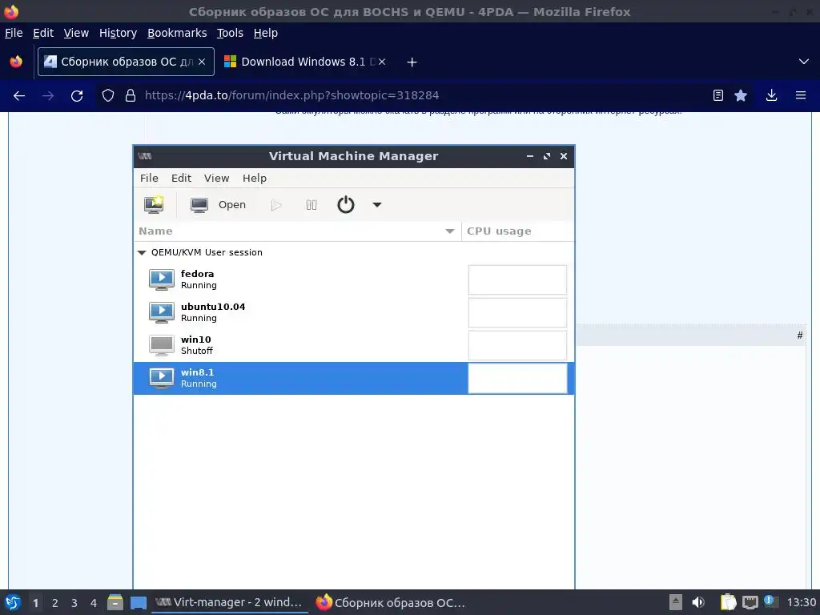Activate Virt-manager taskbar entry

point(229,602)
